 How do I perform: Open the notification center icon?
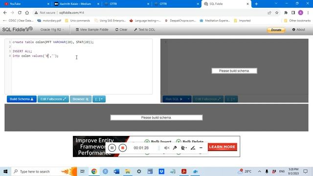[x=305, y=172]
